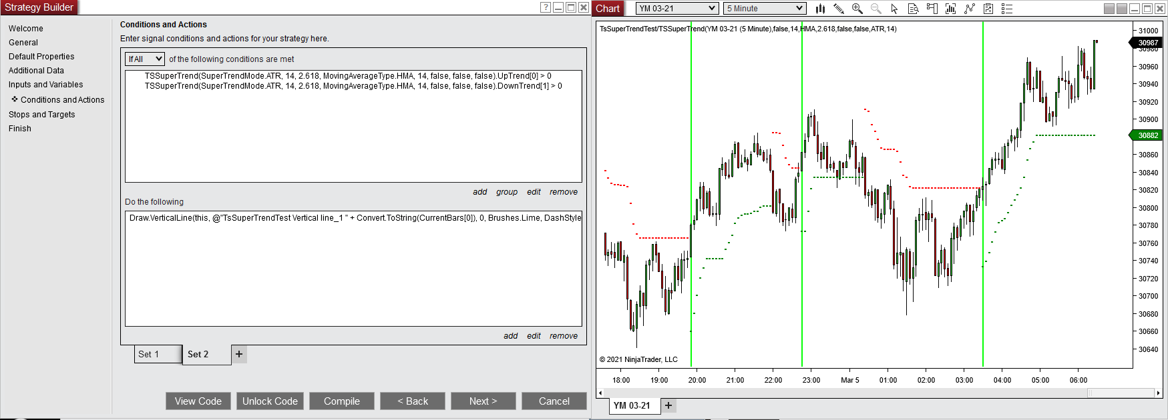Go to the General step
1168x420 pixels.
[23, 43]
